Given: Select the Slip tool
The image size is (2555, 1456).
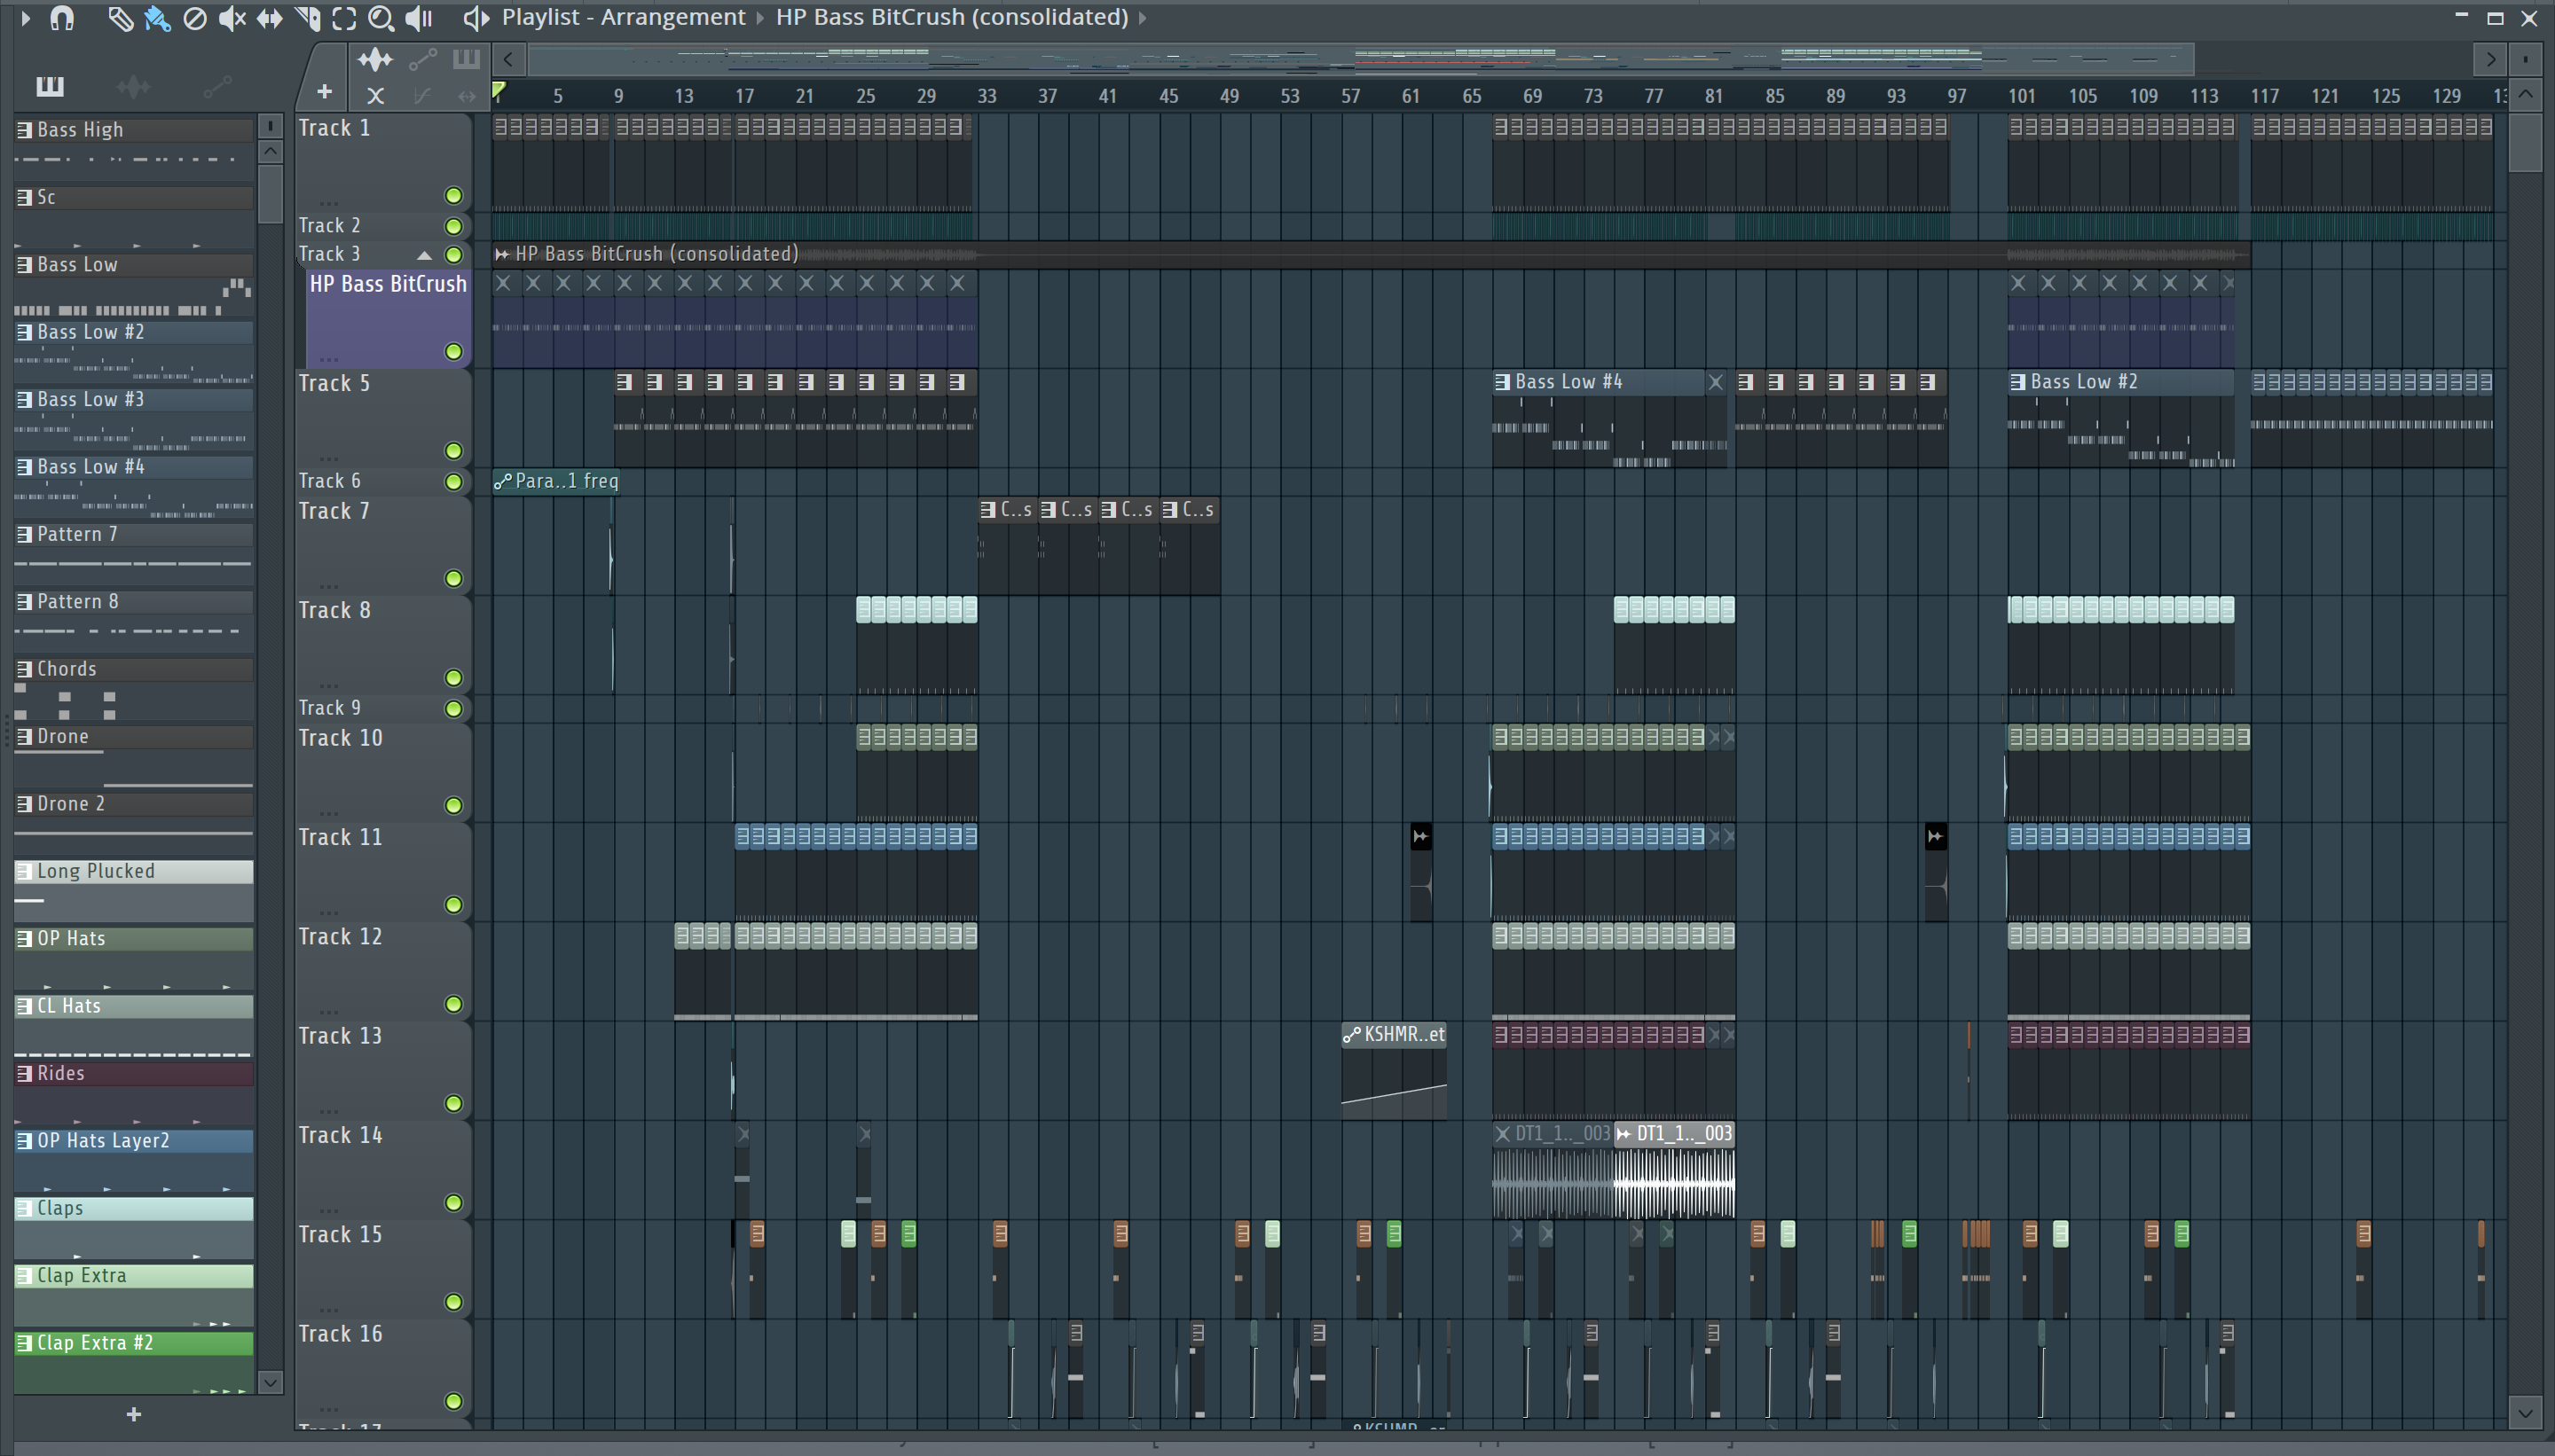Looking at the screenshot, I should pos(269,18).
